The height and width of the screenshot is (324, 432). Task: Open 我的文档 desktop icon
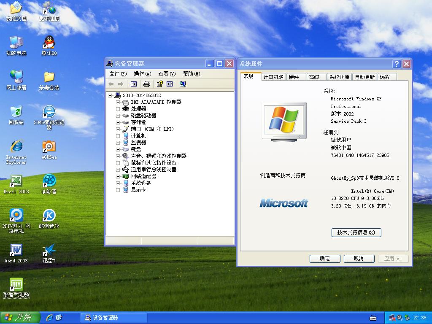[x=16, y=11]
